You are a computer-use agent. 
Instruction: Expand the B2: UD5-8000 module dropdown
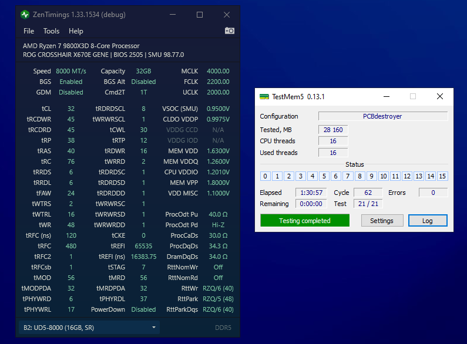pos(89,327)
